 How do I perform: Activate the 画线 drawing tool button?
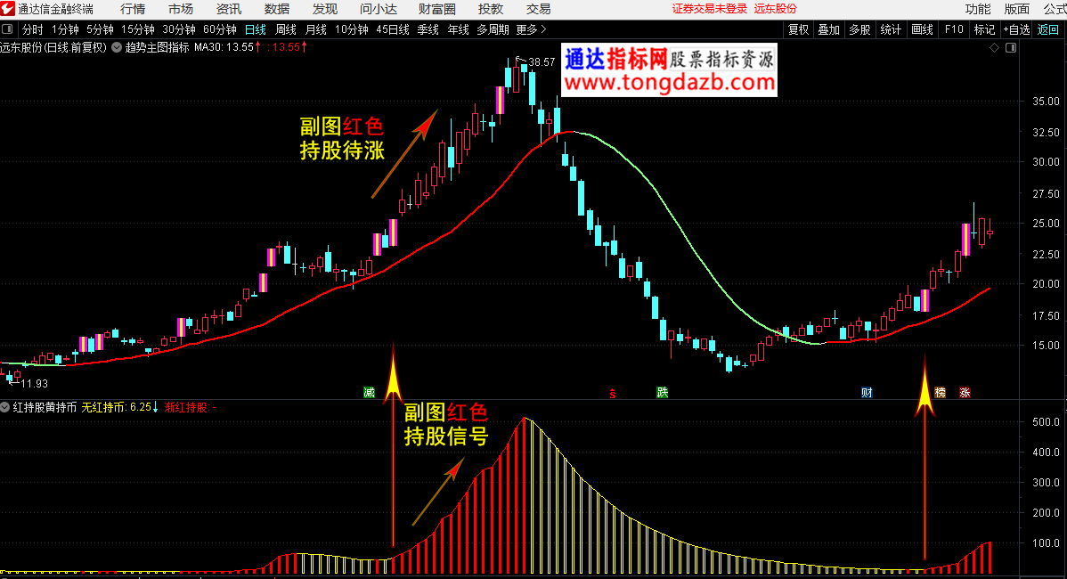point(922,29)
